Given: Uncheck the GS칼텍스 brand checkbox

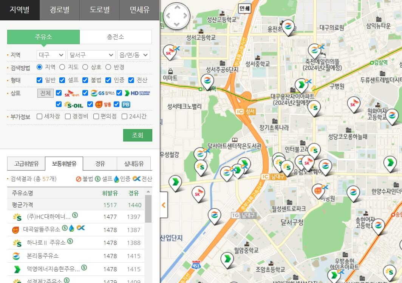Looking at the screenshot, I should pos(85,93).
